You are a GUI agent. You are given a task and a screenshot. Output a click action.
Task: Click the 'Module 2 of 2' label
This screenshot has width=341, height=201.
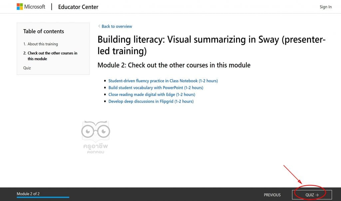pyautogui.click(x=28, y=194)
